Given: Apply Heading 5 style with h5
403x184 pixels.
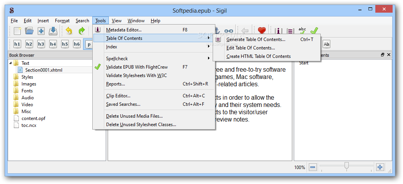Looking at the screenshot, I should pos(65,44).
